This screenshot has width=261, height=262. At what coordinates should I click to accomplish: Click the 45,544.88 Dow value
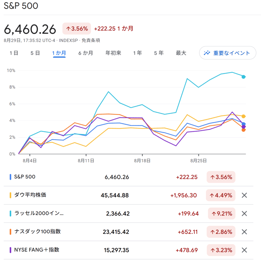pos(115,195)
